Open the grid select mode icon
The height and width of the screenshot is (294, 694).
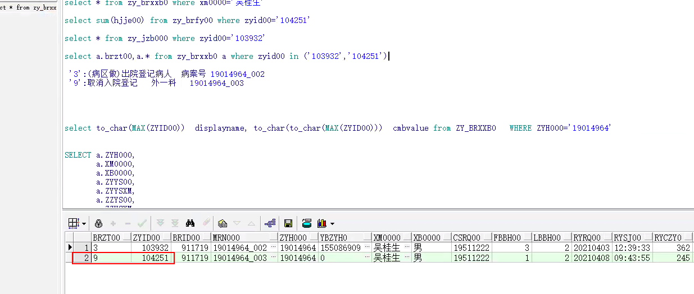pos(74,223)
